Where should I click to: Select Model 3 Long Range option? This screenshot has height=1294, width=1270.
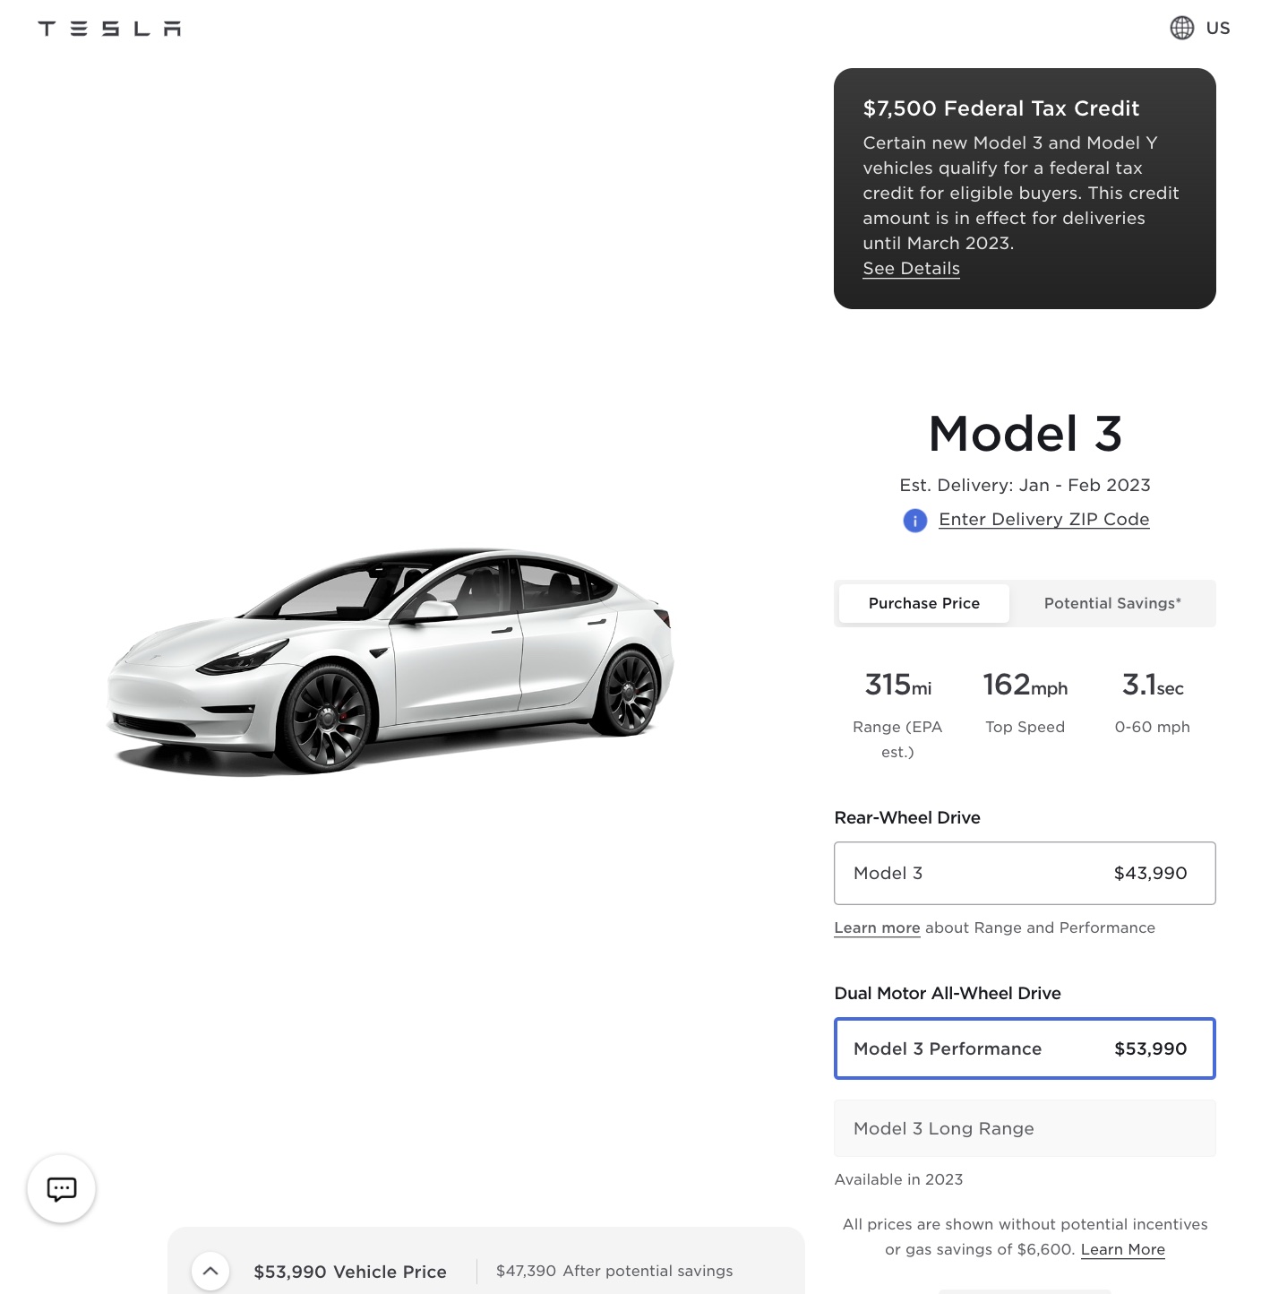(1025, 1128)
